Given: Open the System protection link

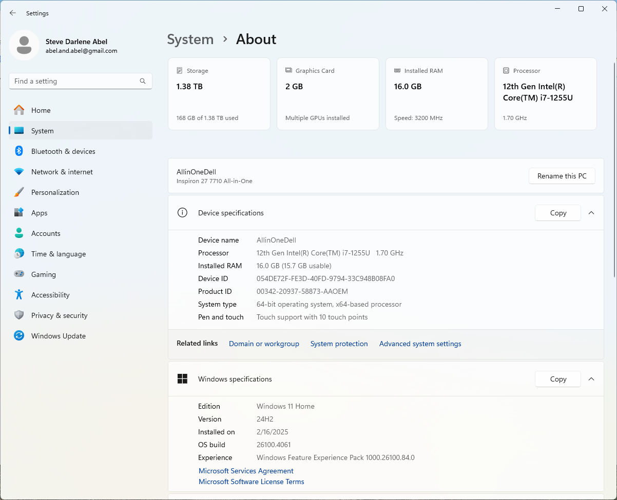Looking at the screenshot, I should point(339,344).
